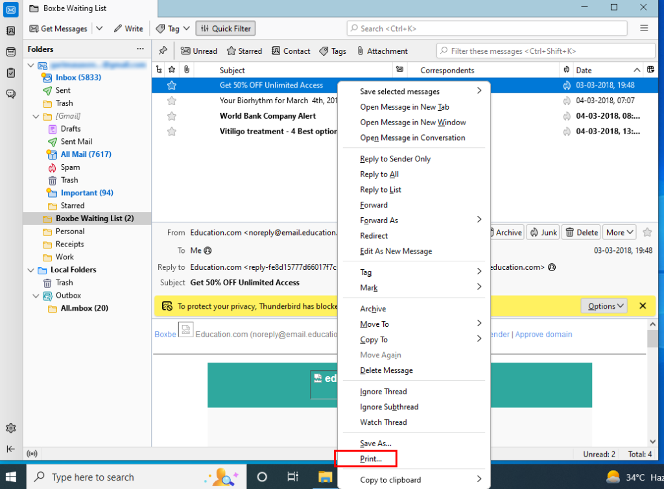Image resolution: width=664 pixels, height=489 pixels.
Task: Open the Calendar sidebar icon
Action: (10, 52)
